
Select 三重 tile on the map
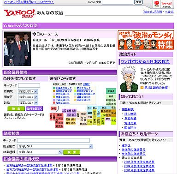[89, 122]
